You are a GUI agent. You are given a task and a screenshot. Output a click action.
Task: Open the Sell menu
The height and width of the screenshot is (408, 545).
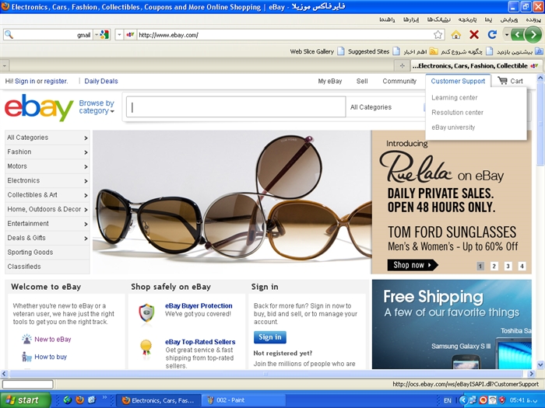coord(362,81)
